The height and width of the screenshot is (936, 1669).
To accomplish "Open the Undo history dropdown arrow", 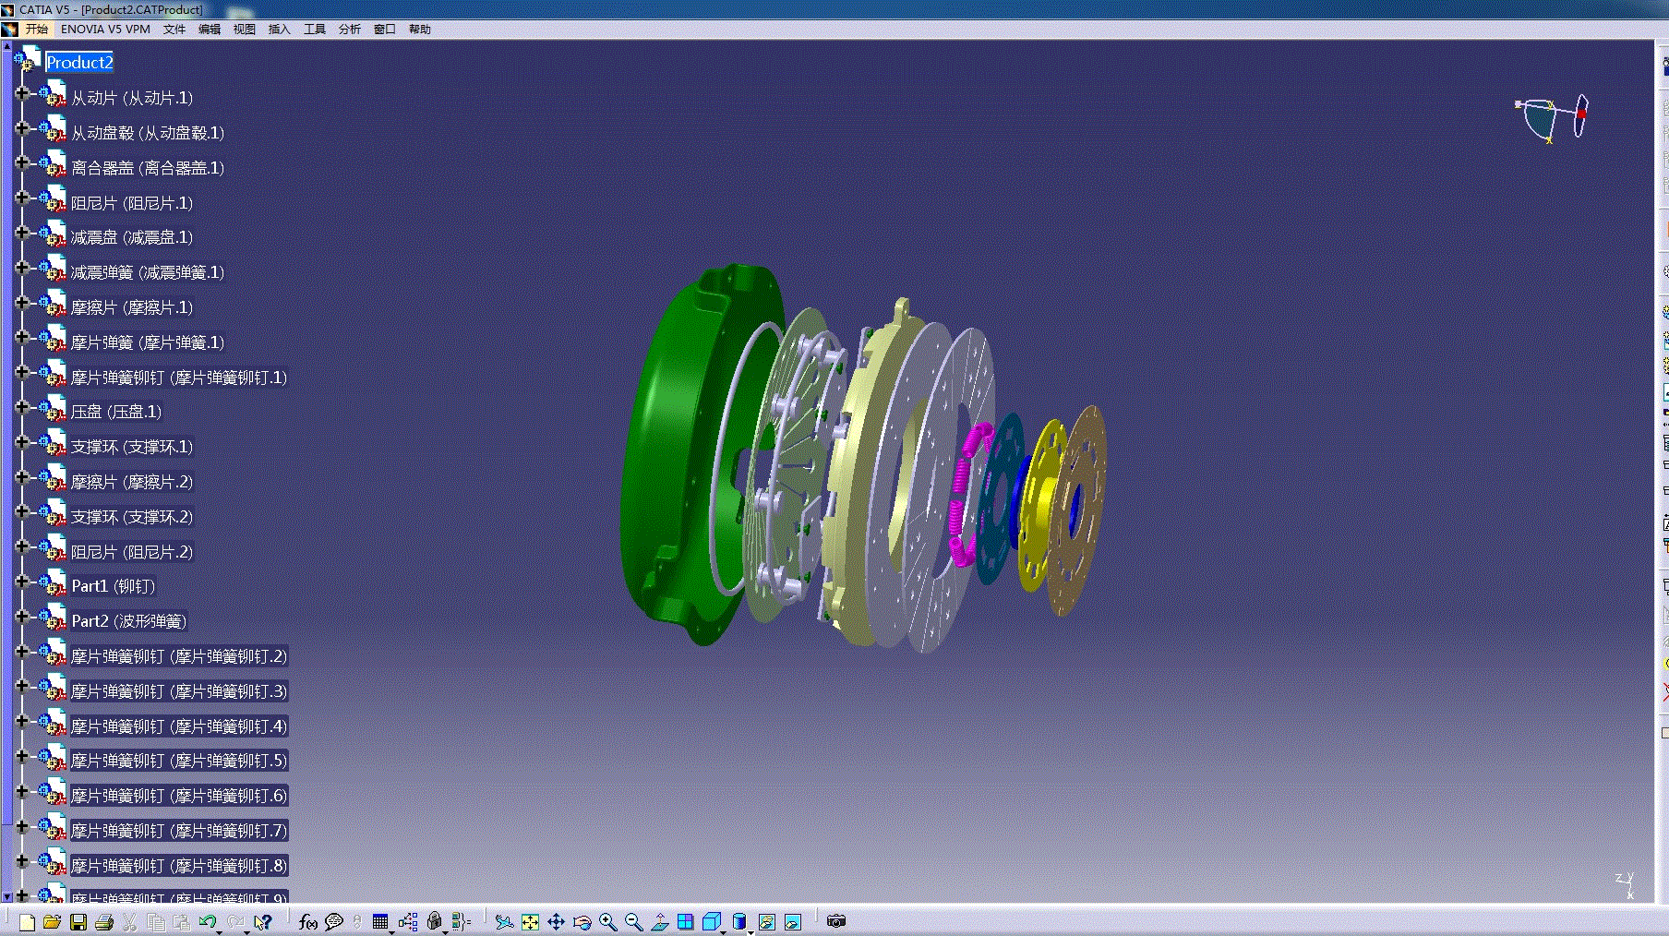I will tap(220, 931).
